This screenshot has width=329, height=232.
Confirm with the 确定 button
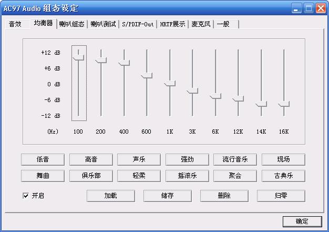[x=302, y=221]
